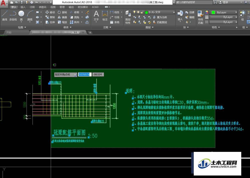Click the 创建 (Create block) button

(190, 12)
